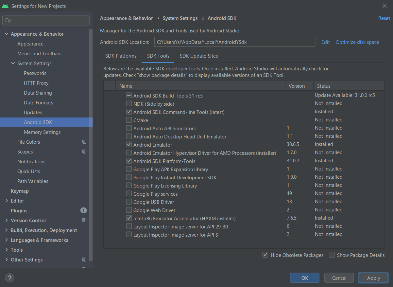Open the Notifications settings page

[31, 162]
